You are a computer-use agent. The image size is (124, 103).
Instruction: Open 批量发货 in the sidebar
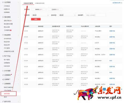tap(7, 9)
